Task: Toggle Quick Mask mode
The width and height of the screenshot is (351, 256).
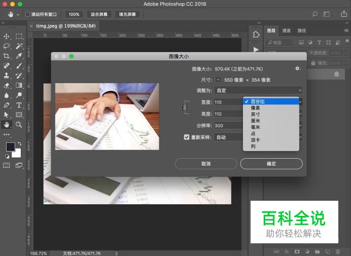Action: 6,165
